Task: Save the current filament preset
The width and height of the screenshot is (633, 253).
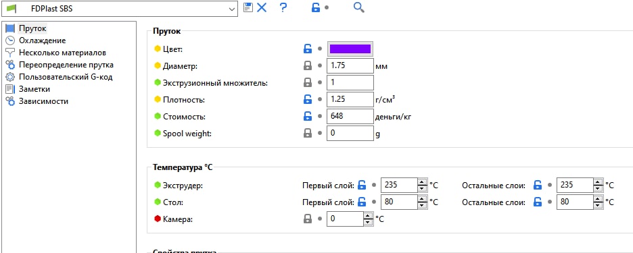Action: [x=248, y=7]
